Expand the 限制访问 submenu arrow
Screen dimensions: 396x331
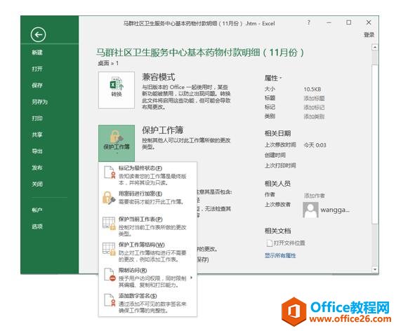click(x=192, y=278)
